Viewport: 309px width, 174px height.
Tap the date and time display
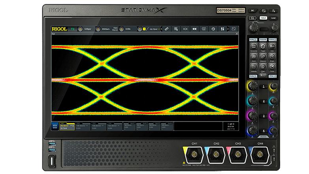pos(231,126)
